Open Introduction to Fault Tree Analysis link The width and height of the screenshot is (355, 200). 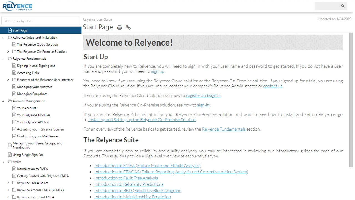point(126,178)
